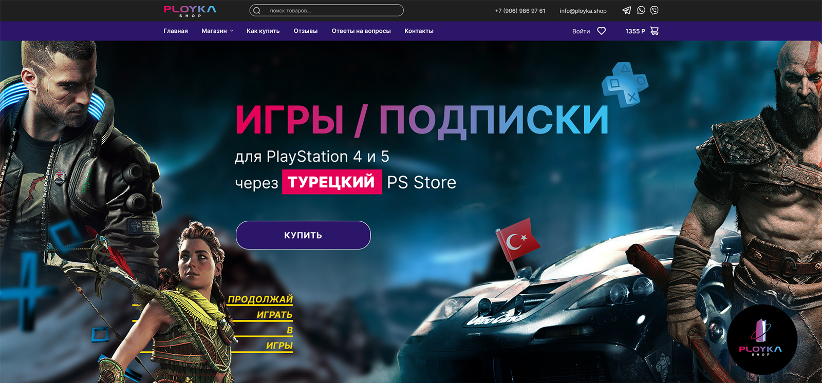Click the search magnifier icon
This screenshot has height=383, width=822.
tap(257, 10)
